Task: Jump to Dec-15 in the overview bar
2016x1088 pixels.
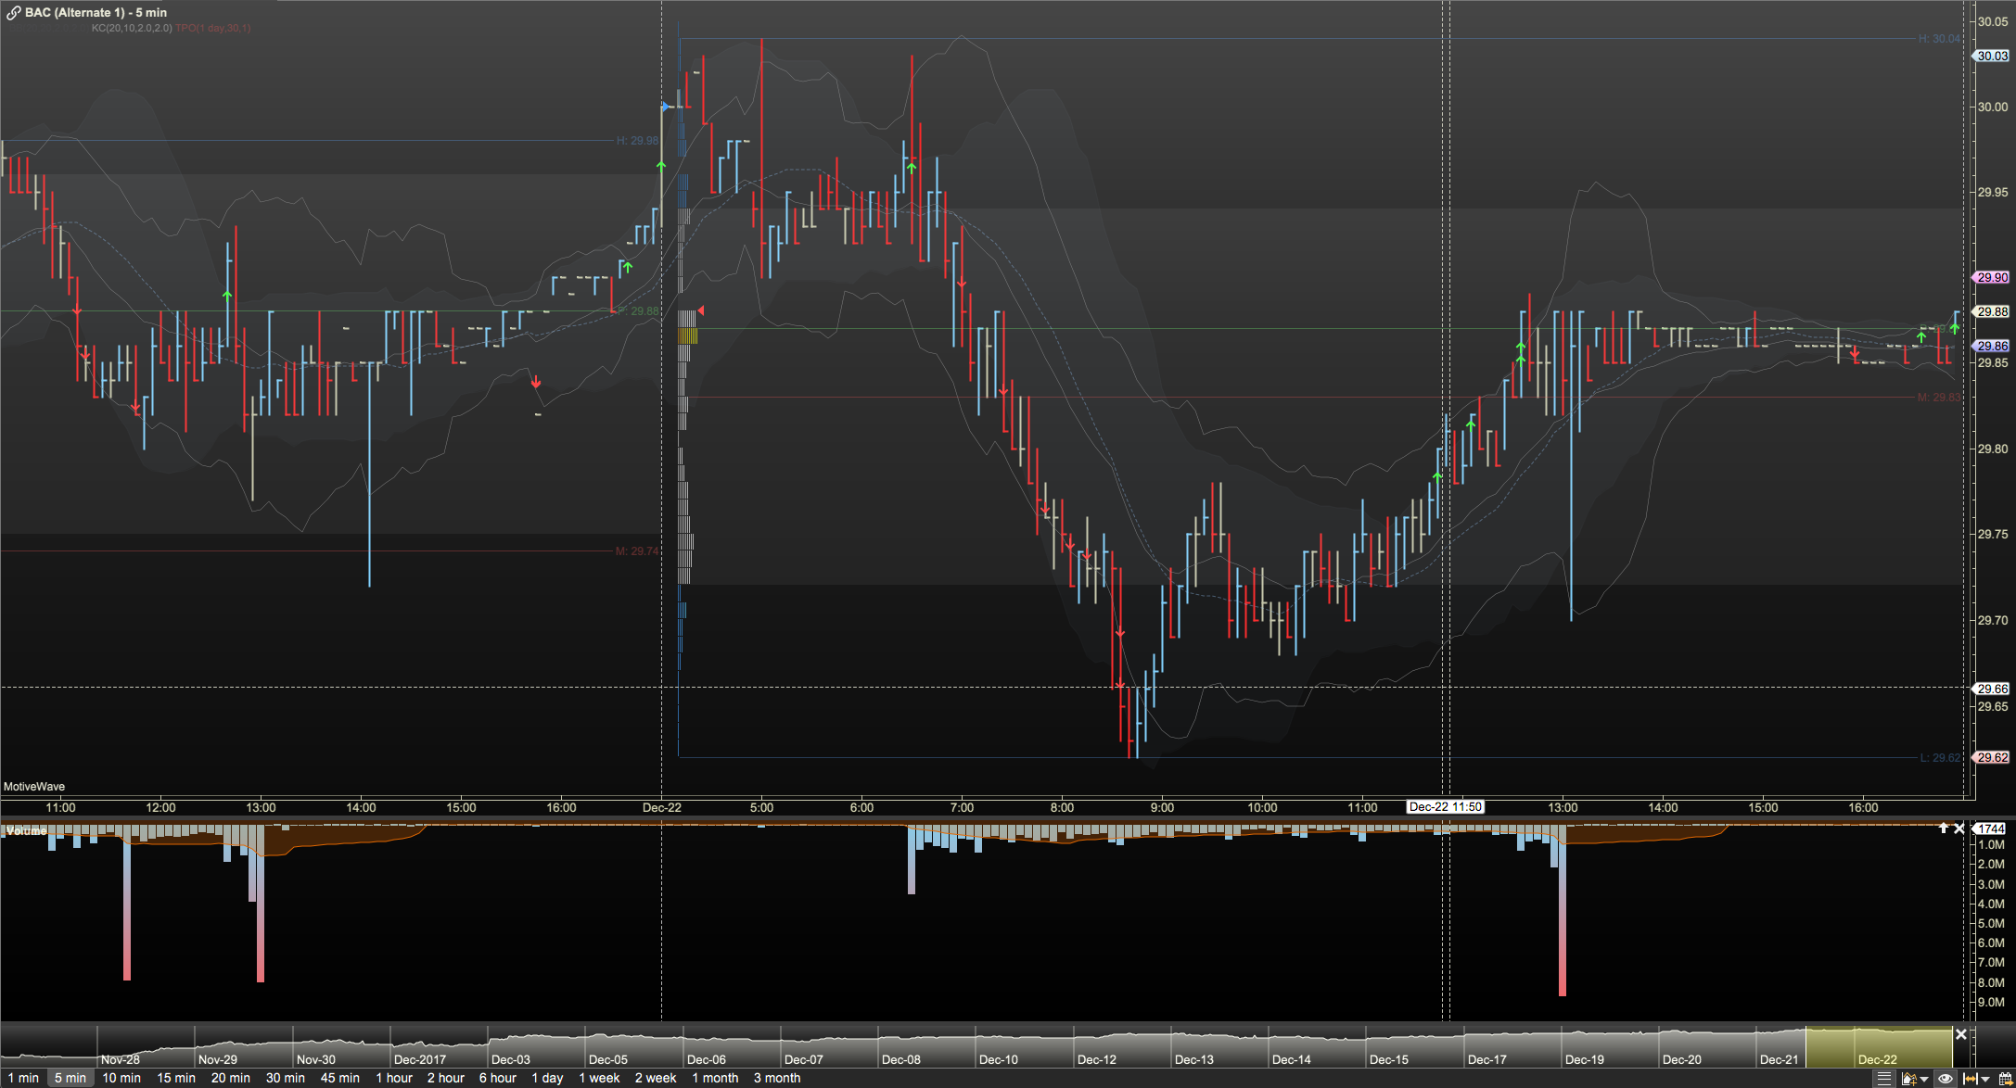Action: pos(1389,1059)
